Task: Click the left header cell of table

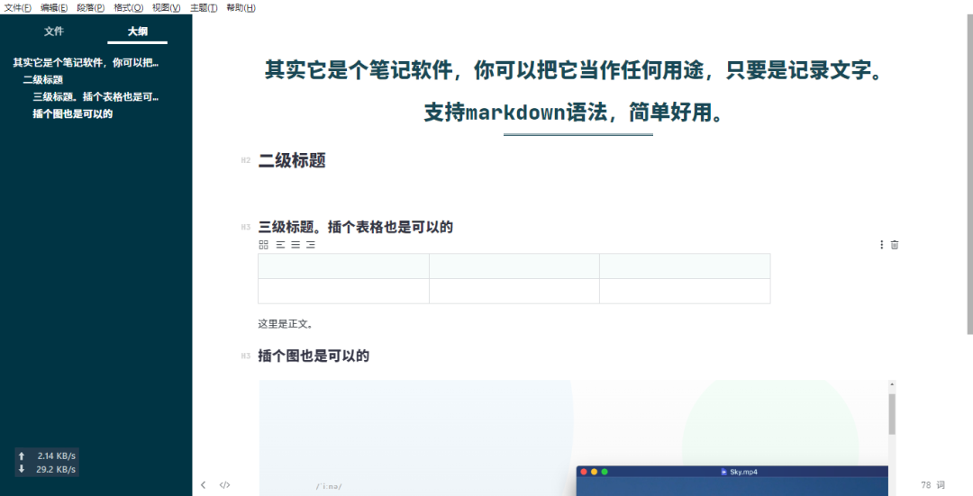Action: 344,266
